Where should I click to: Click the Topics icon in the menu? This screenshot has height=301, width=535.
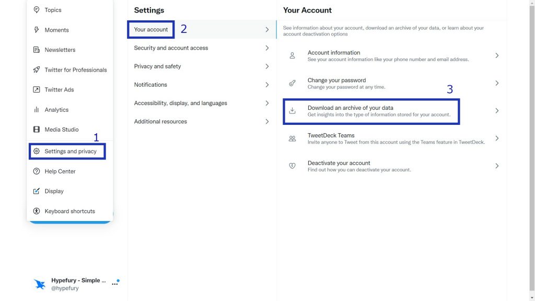37,10
